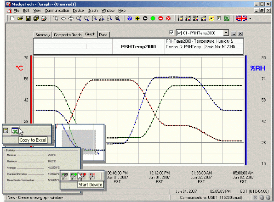
Task: Toggle the checkbox left of device selector
Action: [171, 33]
